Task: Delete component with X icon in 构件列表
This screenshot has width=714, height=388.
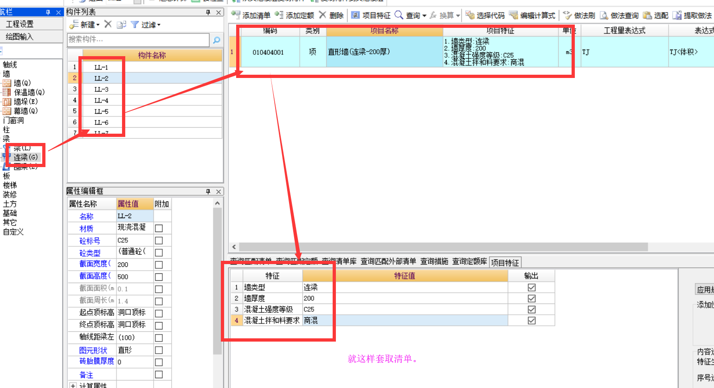Action: (108, 24)
